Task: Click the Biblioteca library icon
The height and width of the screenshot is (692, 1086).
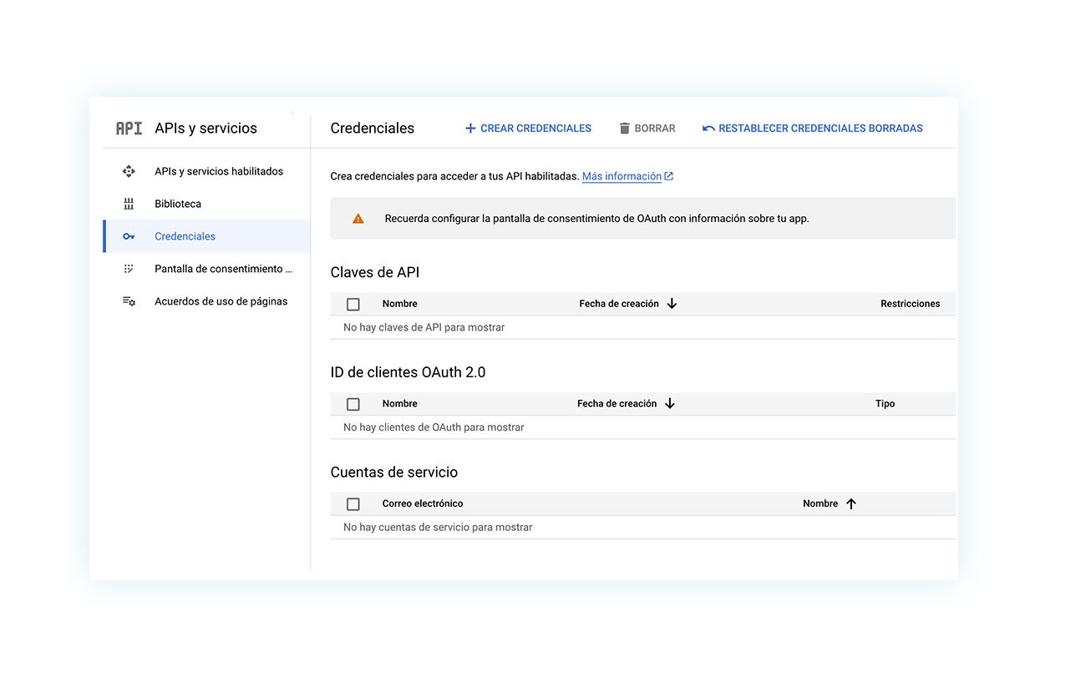Action: click(x=129, y=204)
